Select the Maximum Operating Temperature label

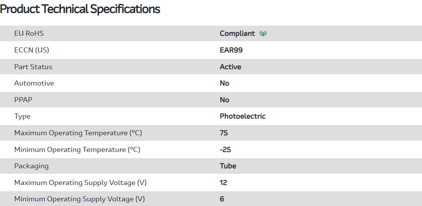point(78,133)
